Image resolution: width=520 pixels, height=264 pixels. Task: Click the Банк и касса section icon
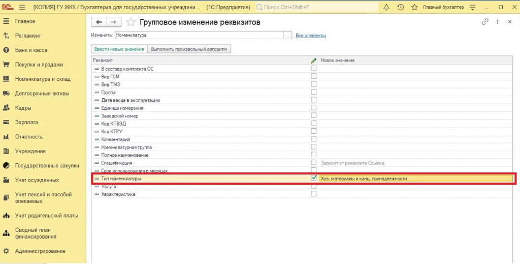tap(6, 50)
